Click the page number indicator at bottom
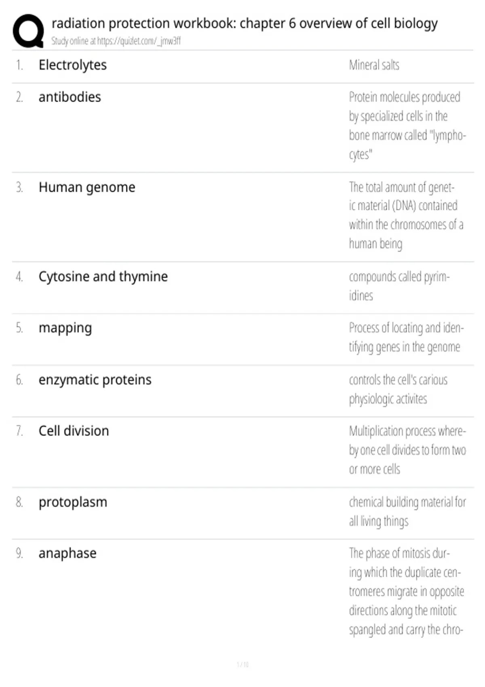Viewport: 485px width, 687px height. point(242,664)
